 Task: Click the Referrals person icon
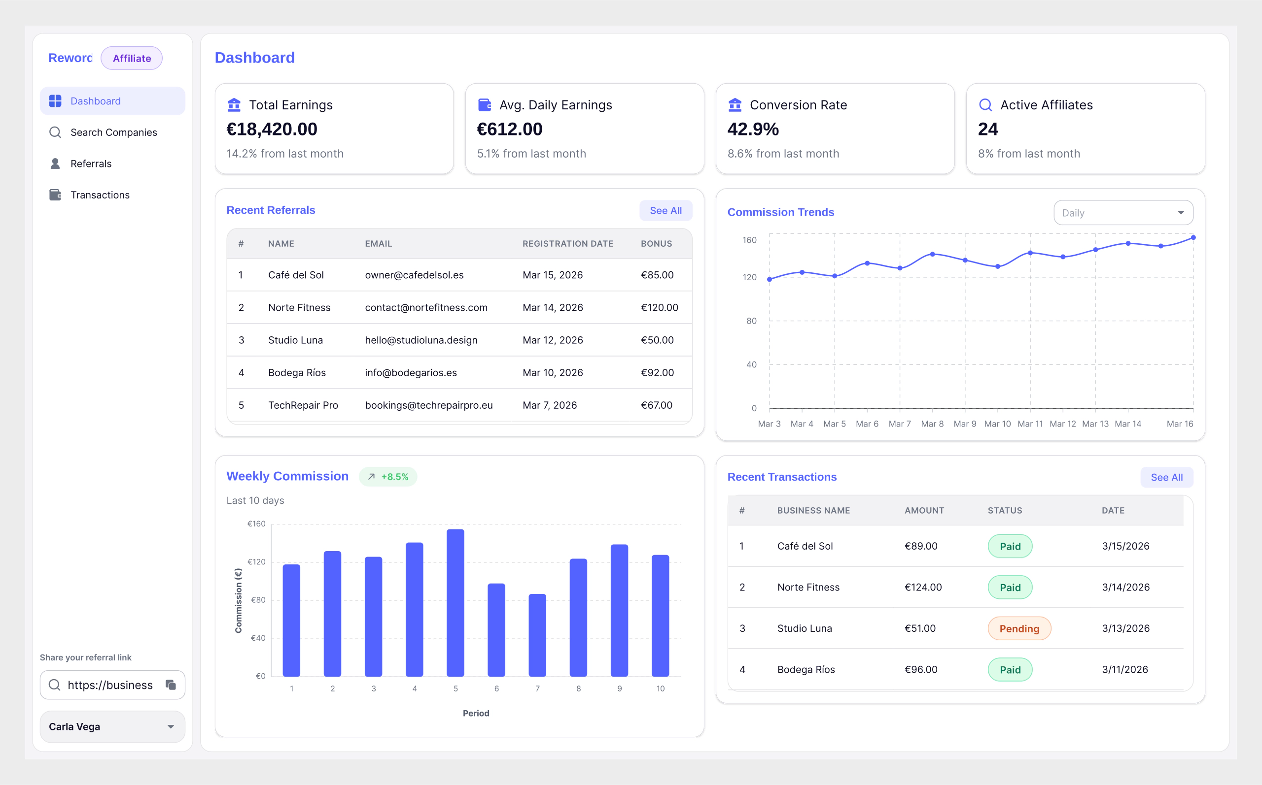coord(55,164)
